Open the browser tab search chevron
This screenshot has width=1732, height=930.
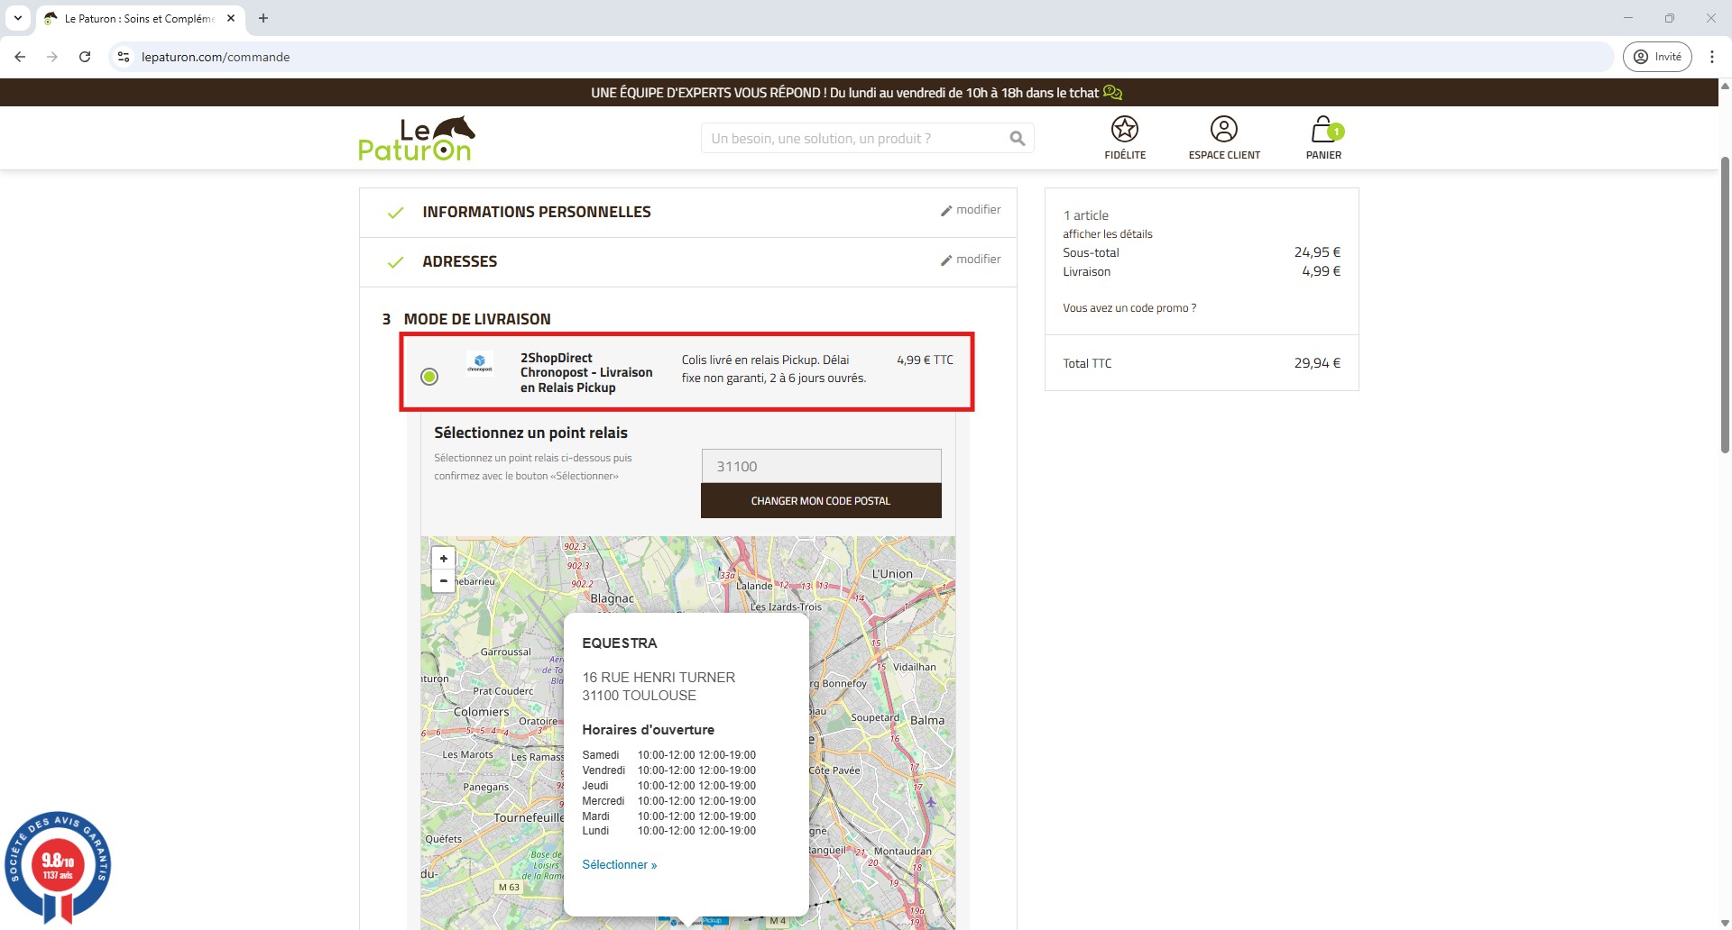pos(18,18)
